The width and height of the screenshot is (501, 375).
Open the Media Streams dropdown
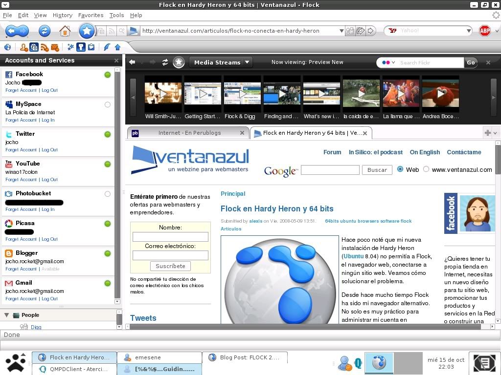221,62
